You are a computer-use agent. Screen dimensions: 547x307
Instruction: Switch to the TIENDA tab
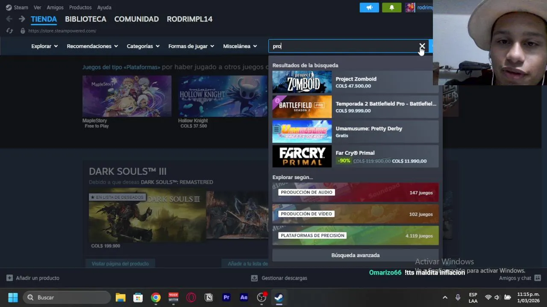click(x=44, y=19)
